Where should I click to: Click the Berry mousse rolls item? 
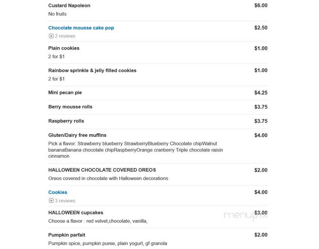(x=70, y=107)
